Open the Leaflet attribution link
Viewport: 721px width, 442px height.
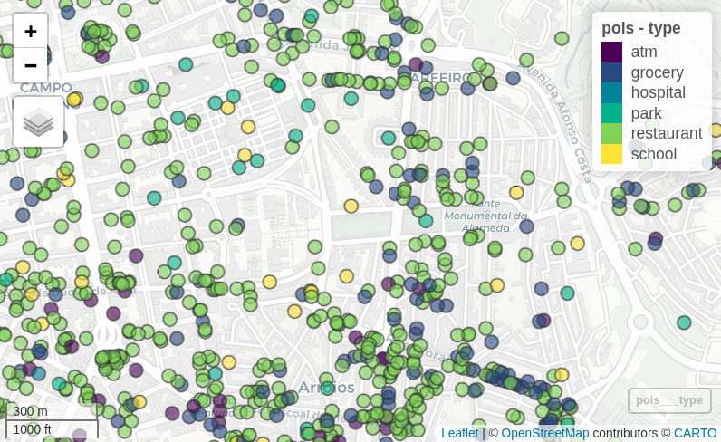click(459, 433)
